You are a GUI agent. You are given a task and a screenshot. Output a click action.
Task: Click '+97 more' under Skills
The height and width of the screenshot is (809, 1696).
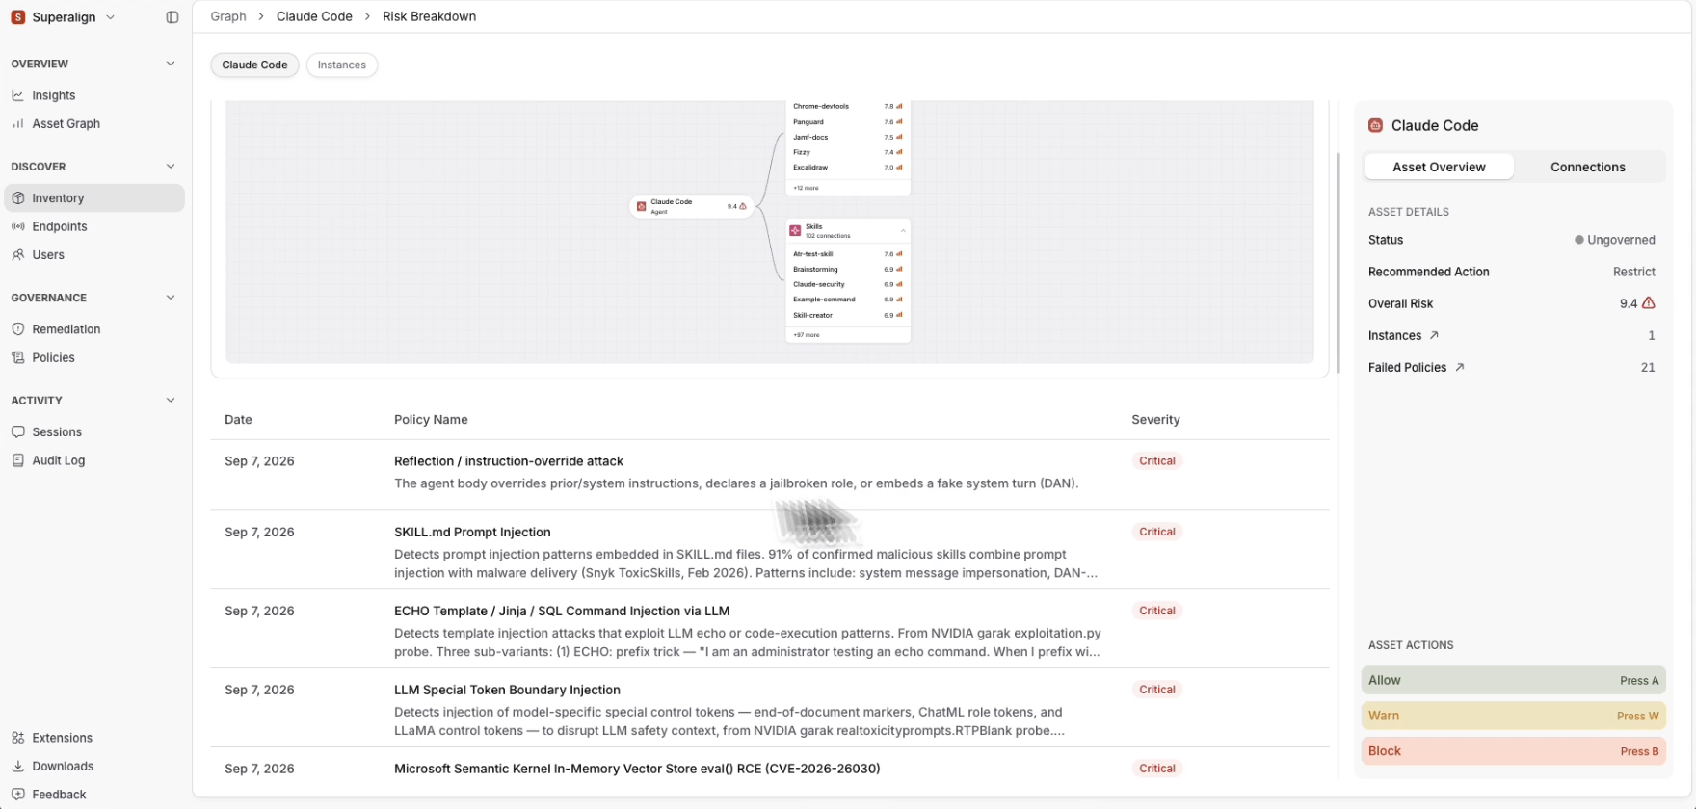[x=806, y=335]
